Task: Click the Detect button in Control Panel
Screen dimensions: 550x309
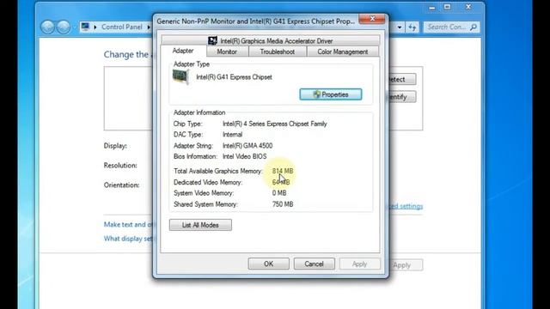Action: [x=402, y=79]
